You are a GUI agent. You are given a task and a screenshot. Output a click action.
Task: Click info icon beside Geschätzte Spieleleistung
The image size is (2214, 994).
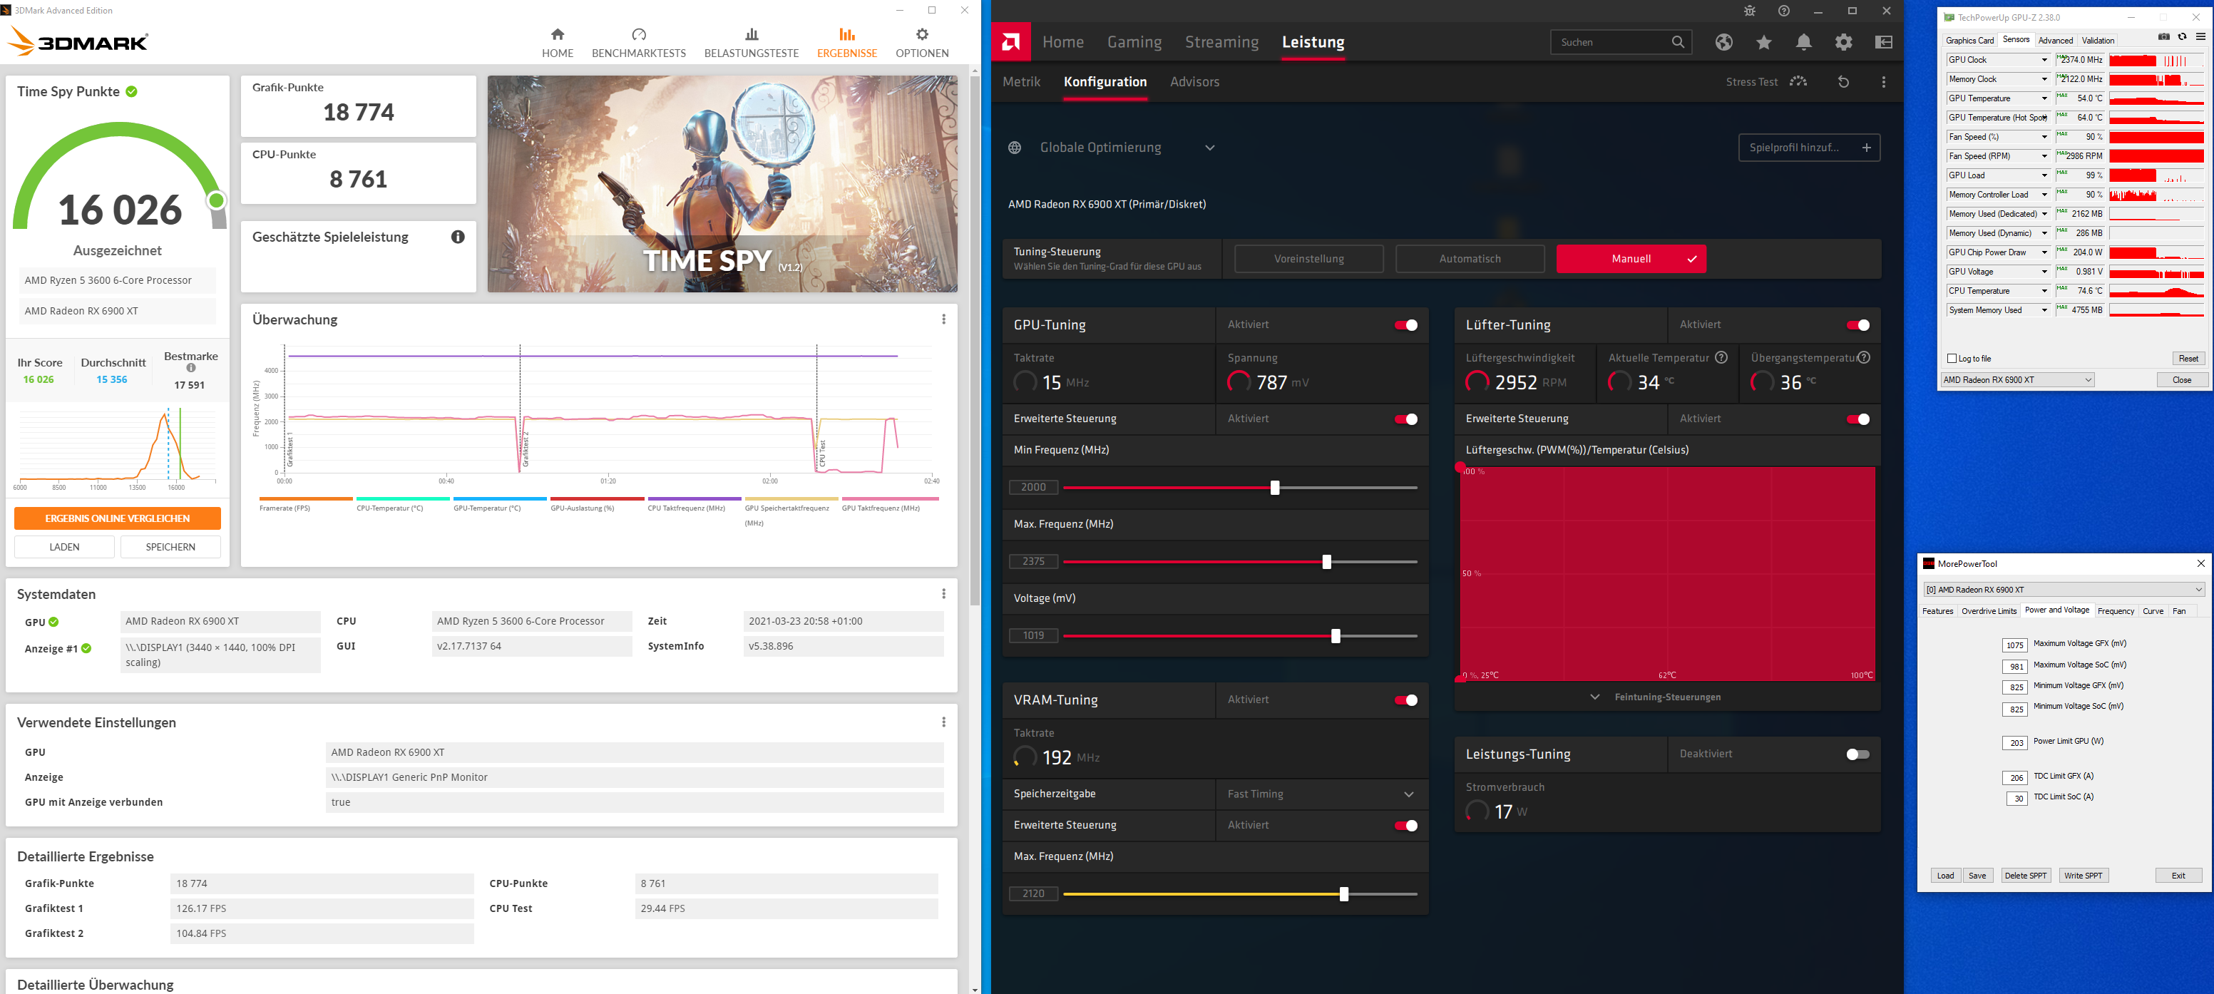click(x=458, y=237)
